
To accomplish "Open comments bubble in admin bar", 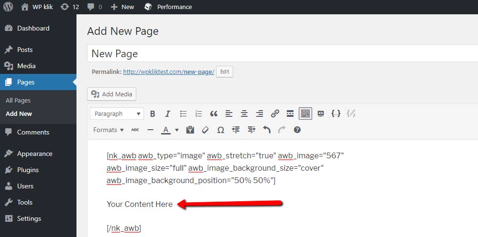I will pos(94,7).
